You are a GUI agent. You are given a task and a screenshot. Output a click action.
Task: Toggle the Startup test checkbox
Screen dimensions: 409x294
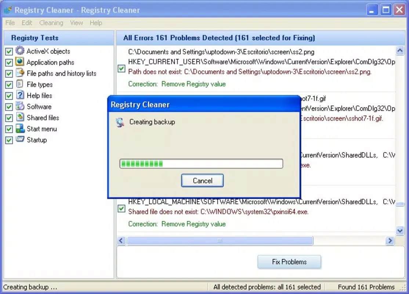click(x=9, y=140)
